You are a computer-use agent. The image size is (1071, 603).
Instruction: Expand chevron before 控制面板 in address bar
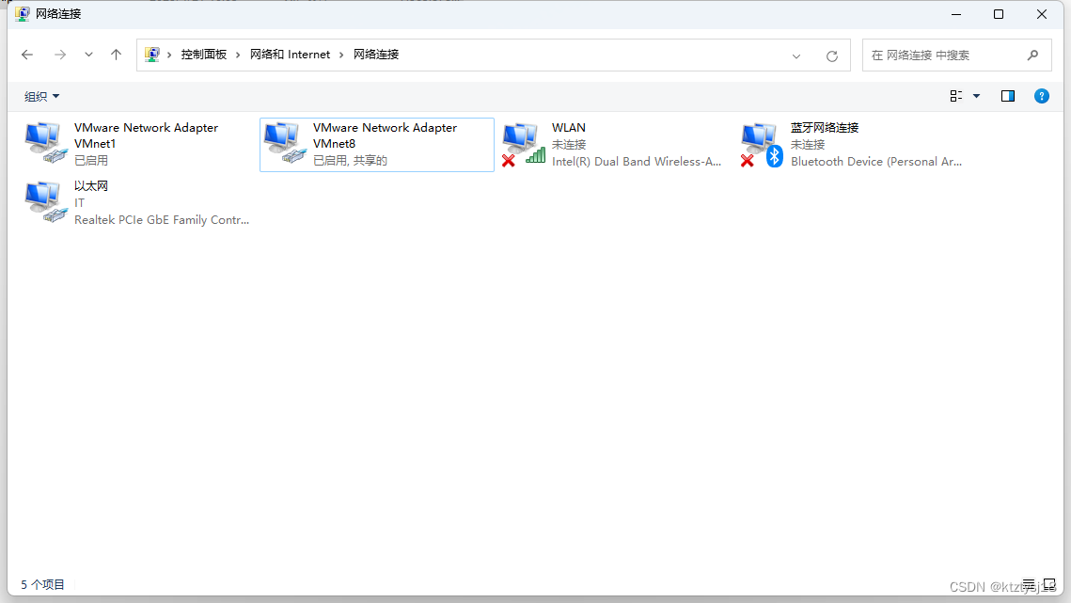(x=169, y=55)
